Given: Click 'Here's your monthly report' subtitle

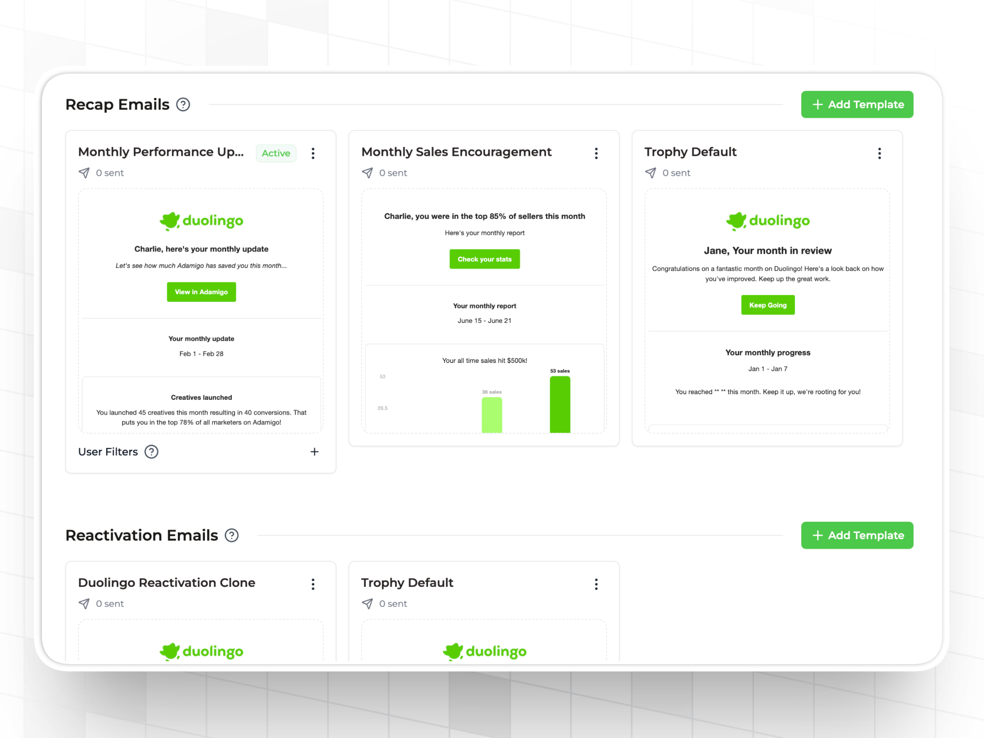Looking at the screenshot, I should pyautogui.click(x=485, y=233).
